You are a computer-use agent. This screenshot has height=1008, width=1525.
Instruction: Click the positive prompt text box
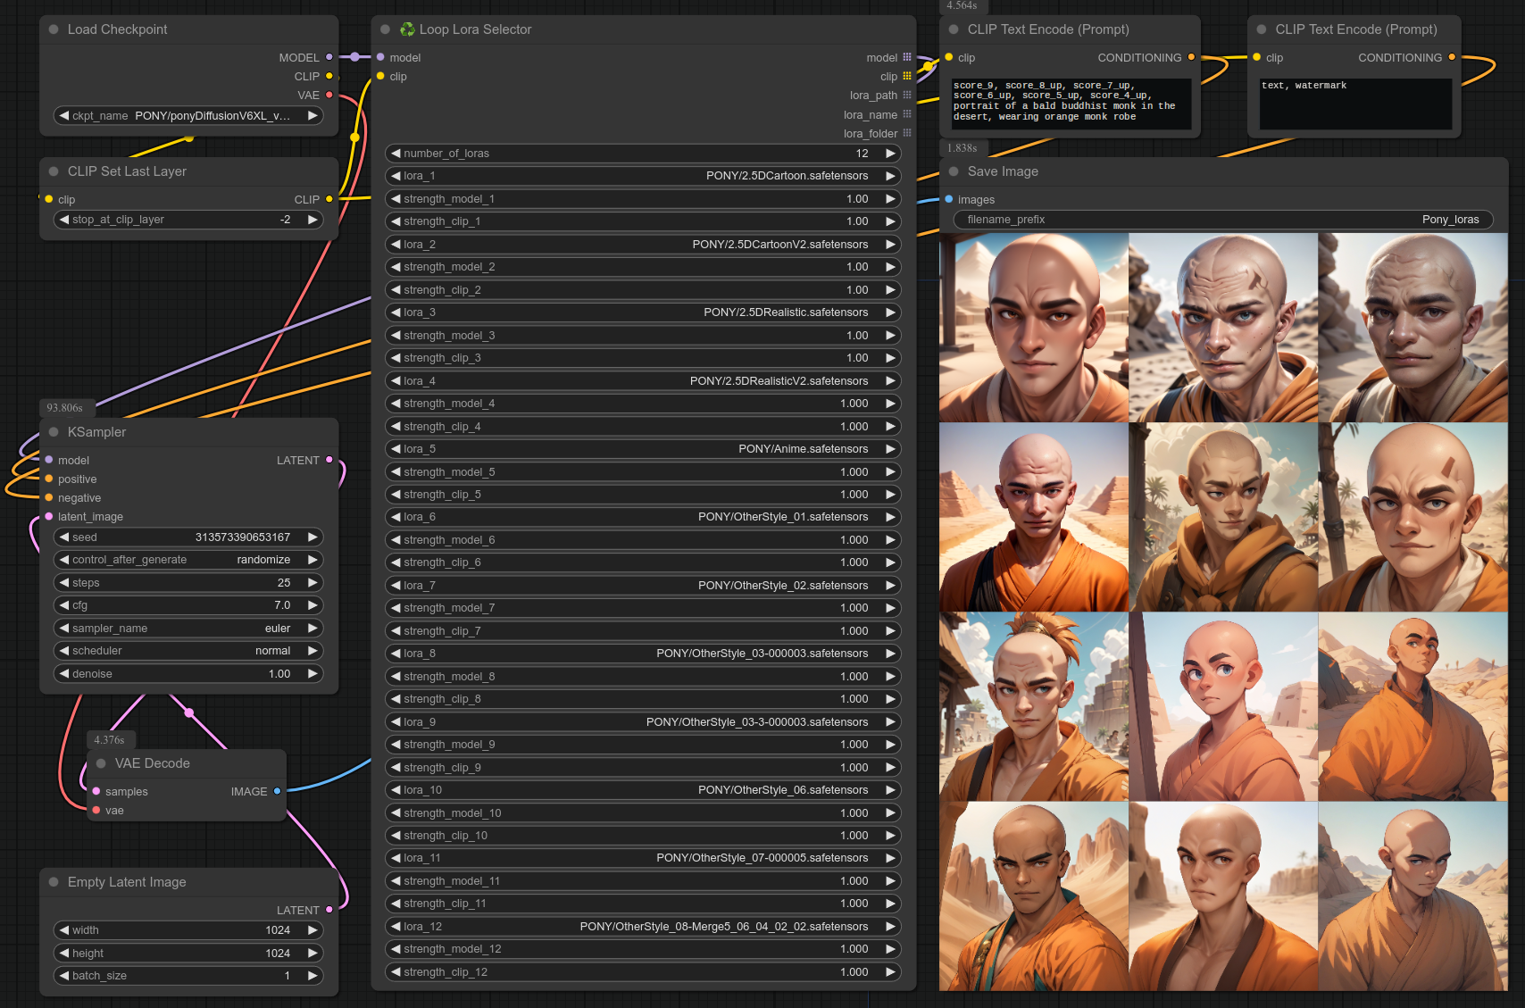point(1070,103)
